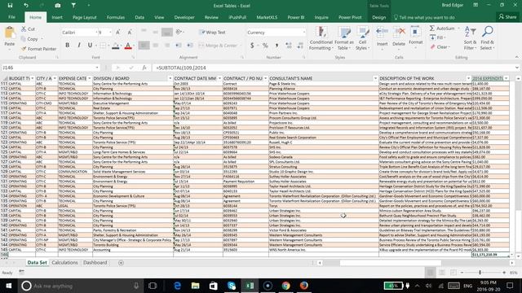Switch to the Formulas ribbon tab
This screenshot has height=293, width=522.
point(116,17)
